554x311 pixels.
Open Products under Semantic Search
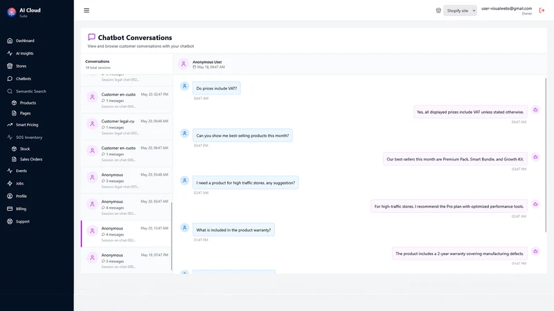[28, 102]
